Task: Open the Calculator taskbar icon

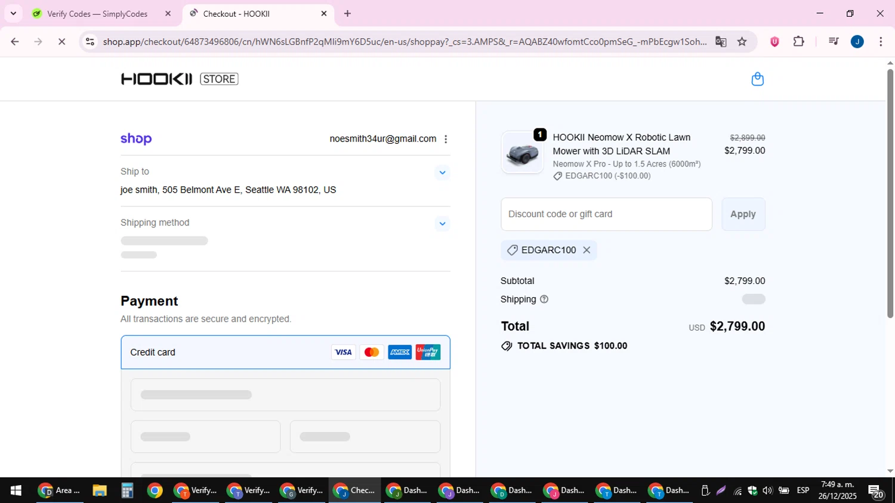Action: pos(127,490)
